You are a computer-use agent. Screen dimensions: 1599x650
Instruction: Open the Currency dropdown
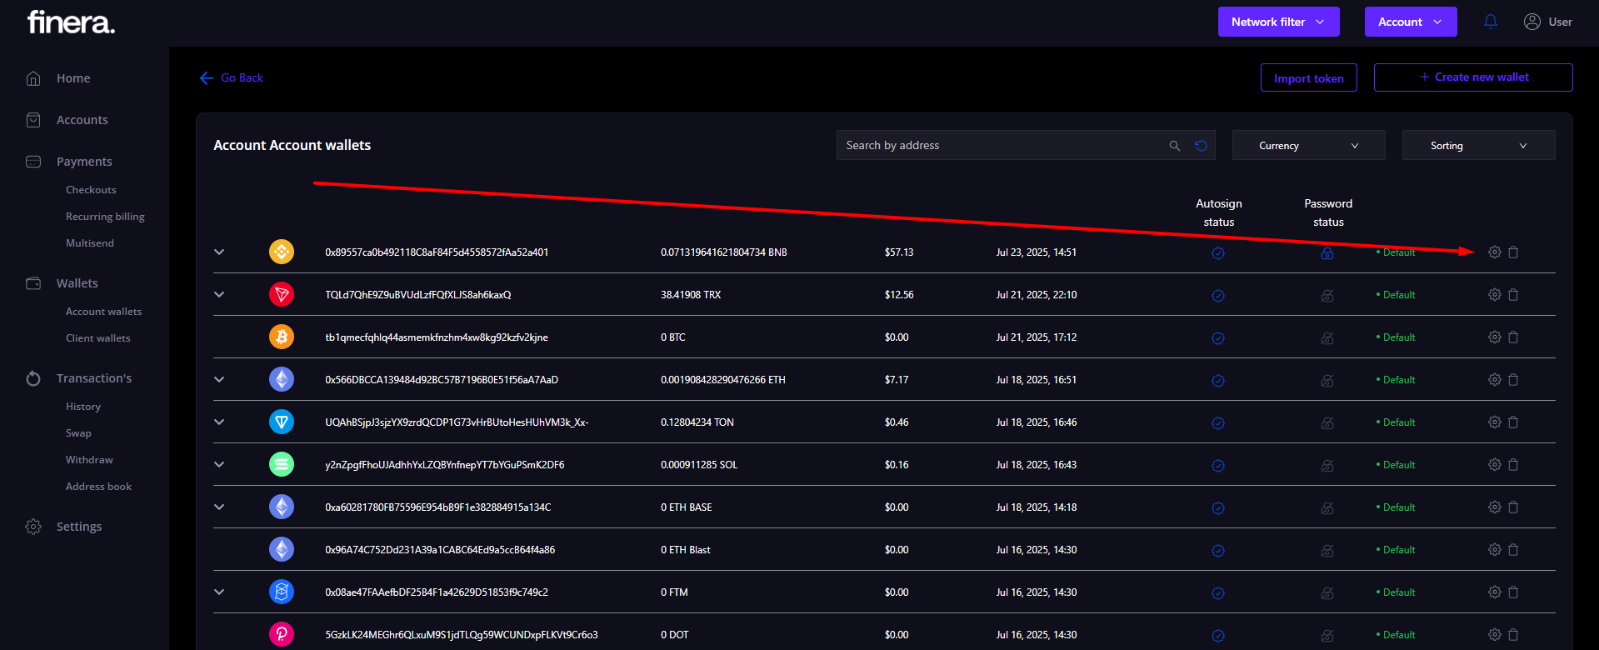[1308, 146]
